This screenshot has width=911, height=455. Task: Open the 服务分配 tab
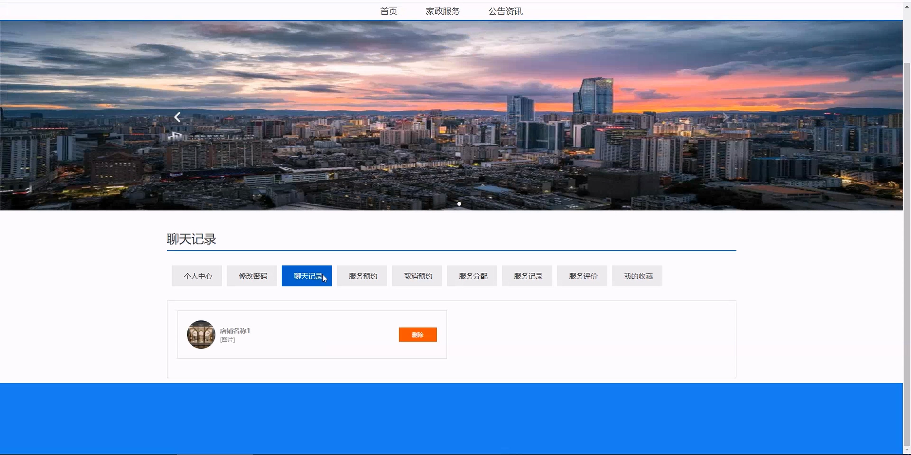click(x=472, y=276)
